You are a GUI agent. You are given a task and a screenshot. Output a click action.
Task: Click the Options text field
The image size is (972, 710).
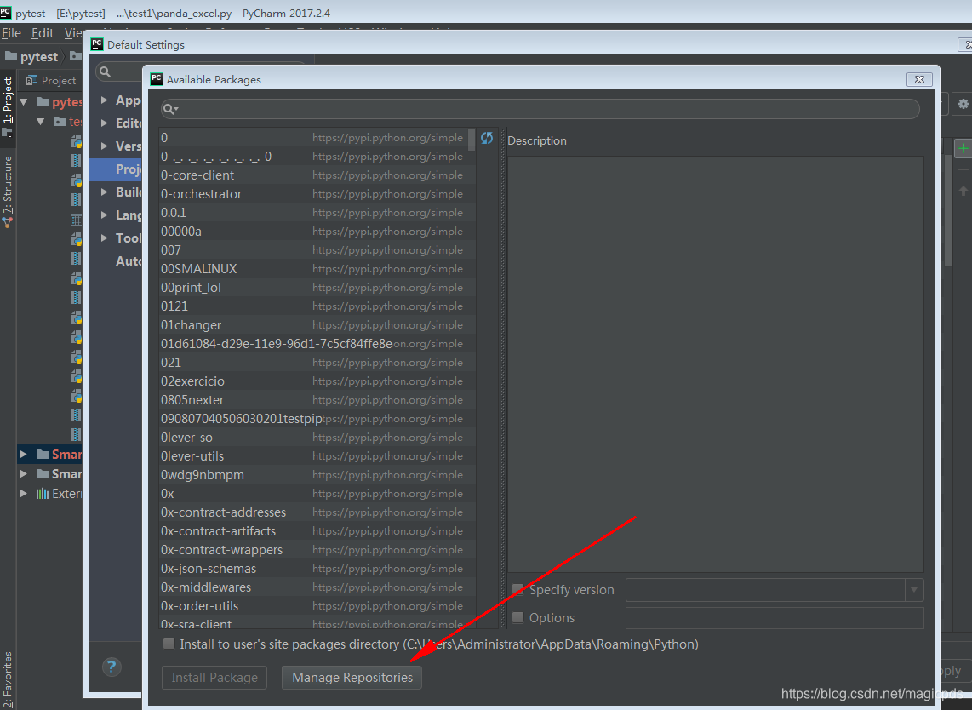point(775,617)
